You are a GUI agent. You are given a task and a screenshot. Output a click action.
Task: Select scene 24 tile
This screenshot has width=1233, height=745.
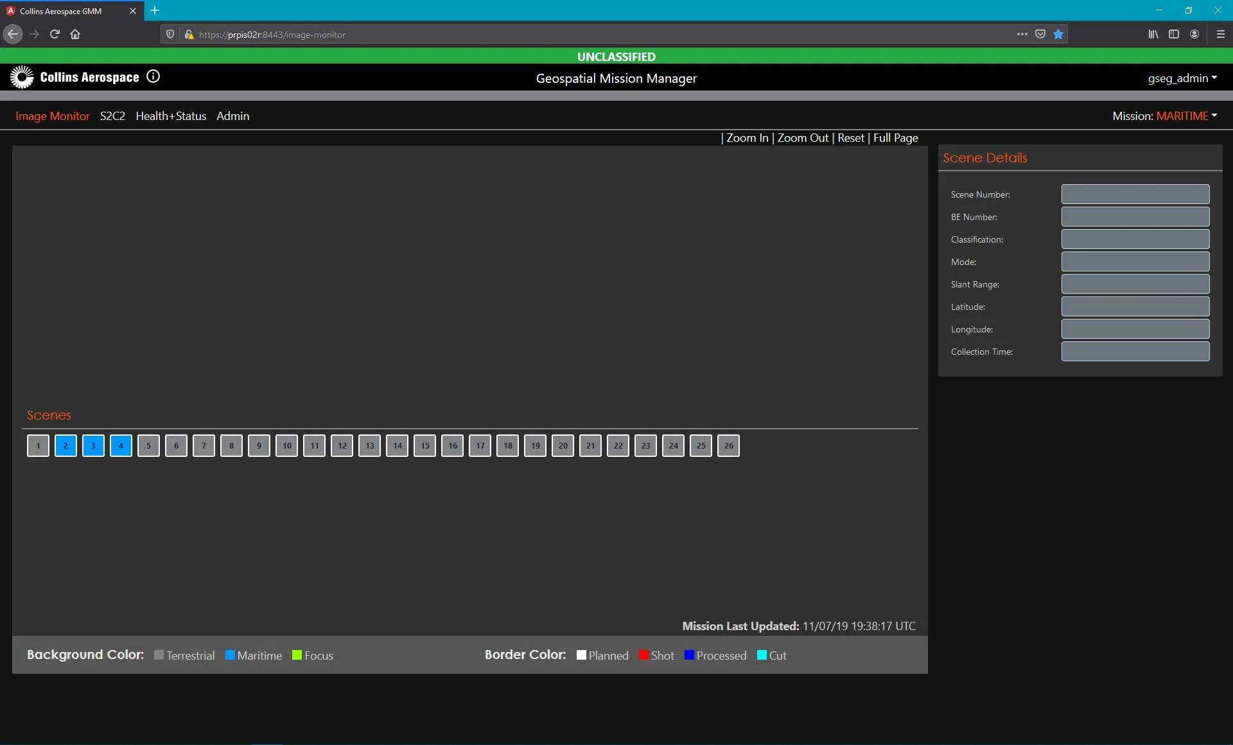[673, 446]
